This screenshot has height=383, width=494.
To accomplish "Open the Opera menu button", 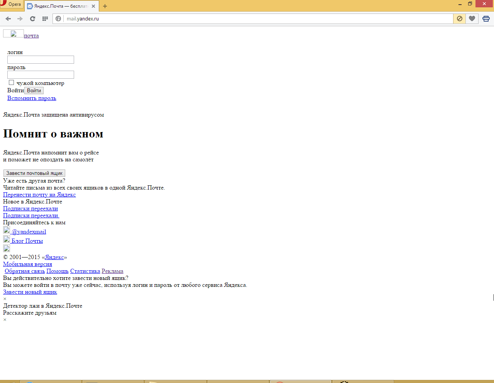I will pos(11,4).
